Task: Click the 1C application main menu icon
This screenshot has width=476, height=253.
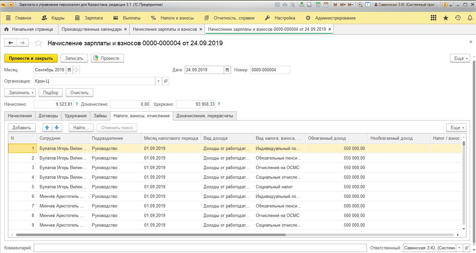Action: click(x=4, y=5)
